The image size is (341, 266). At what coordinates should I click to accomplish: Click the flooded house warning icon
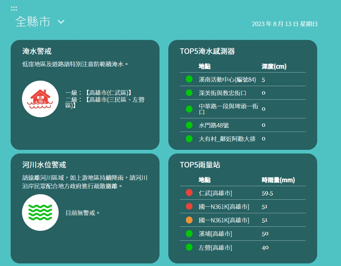pyautogui.click(x=40, y=99)
